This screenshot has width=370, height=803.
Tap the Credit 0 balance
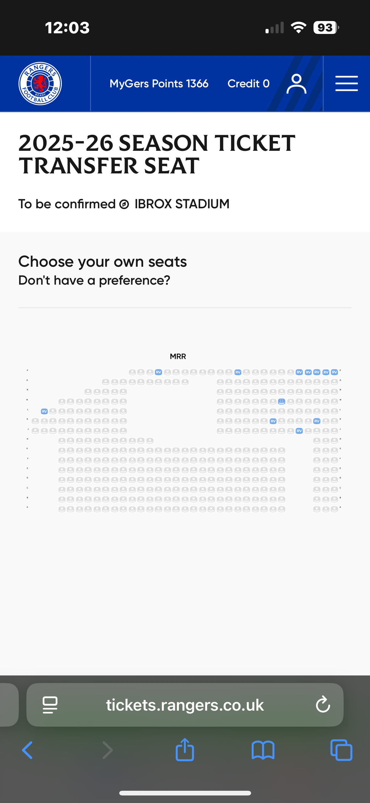[248, 84]
